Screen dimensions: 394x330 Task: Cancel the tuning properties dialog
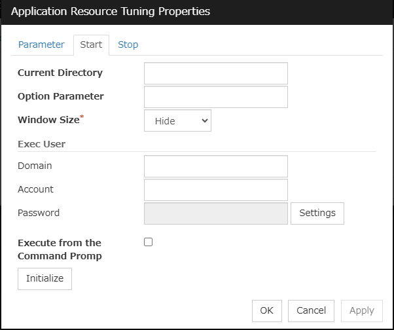(311, 310)
